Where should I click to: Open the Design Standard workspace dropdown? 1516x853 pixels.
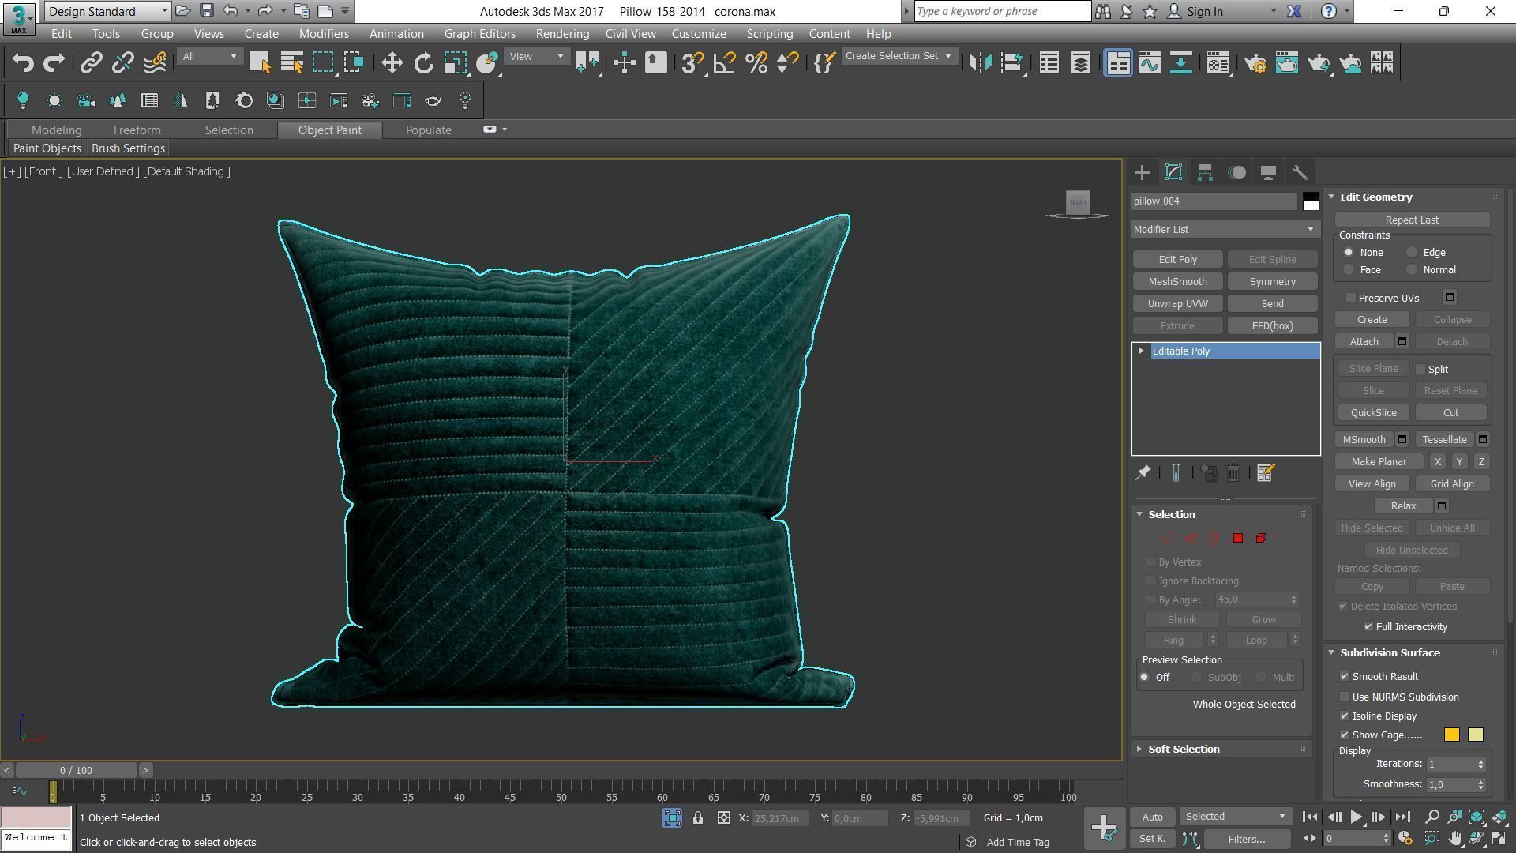click(107, 11)
